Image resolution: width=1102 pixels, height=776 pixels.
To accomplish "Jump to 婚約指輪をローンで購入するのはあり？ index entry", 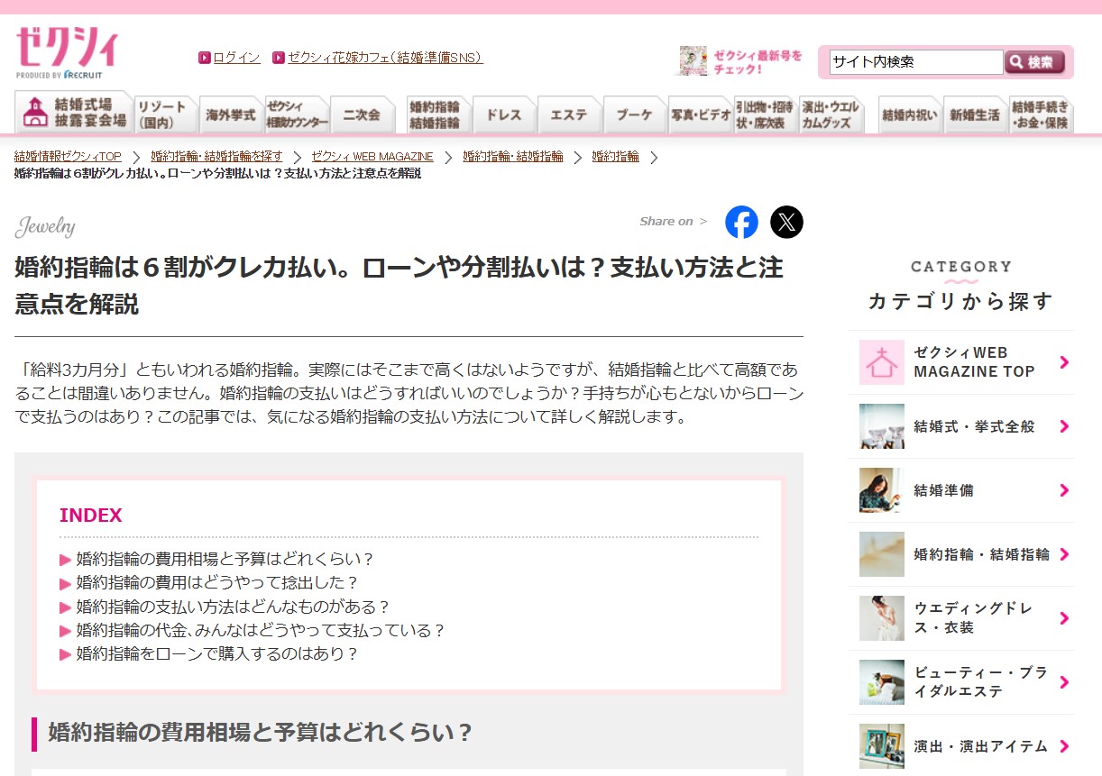I will click(x=216, y=654).
